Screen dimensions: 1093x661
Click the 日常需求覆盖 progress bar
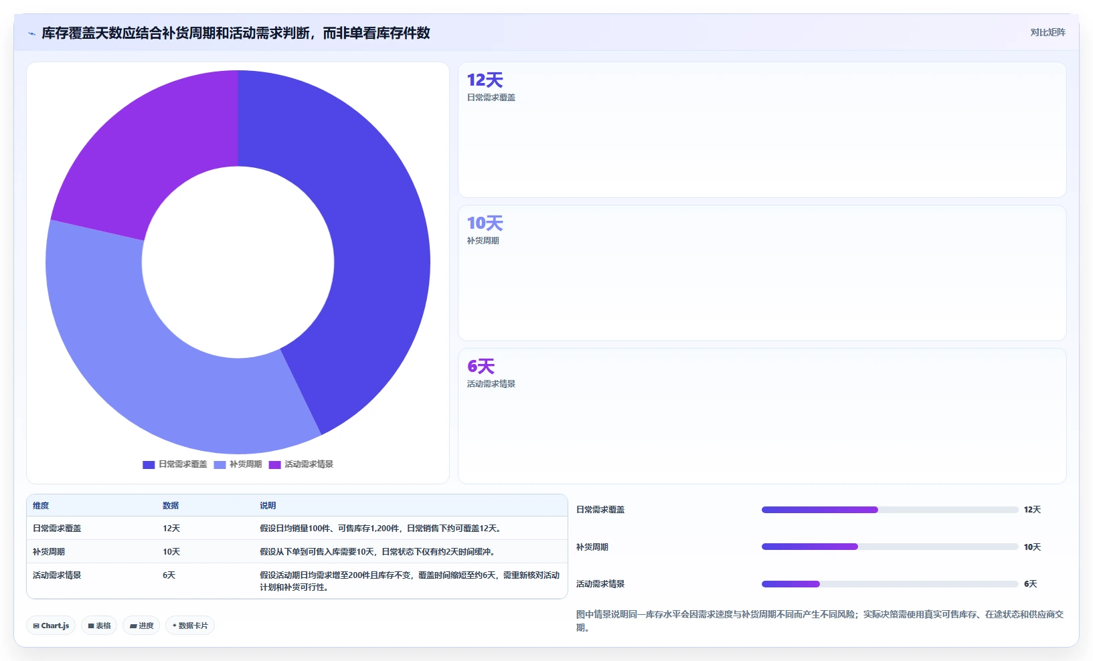tap(890, 510)
